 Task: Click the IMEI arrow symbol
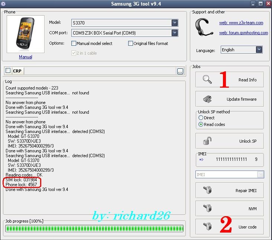point(201,159)
